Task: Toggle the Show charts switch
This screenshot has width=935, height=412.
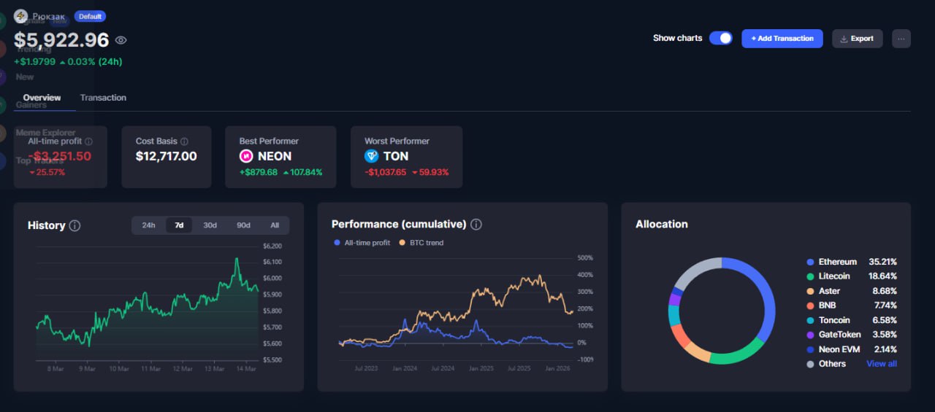Action: click(x=720, y=39)
